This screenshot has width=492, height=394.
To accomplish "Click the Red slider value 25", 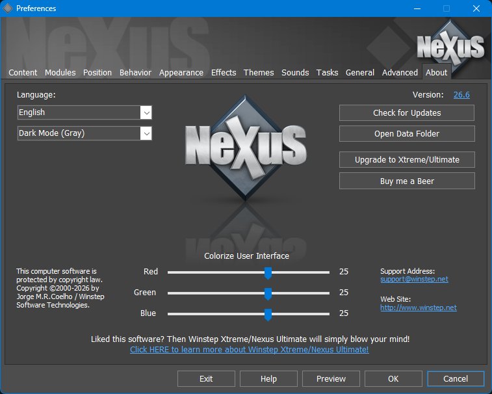I will 344,272.
